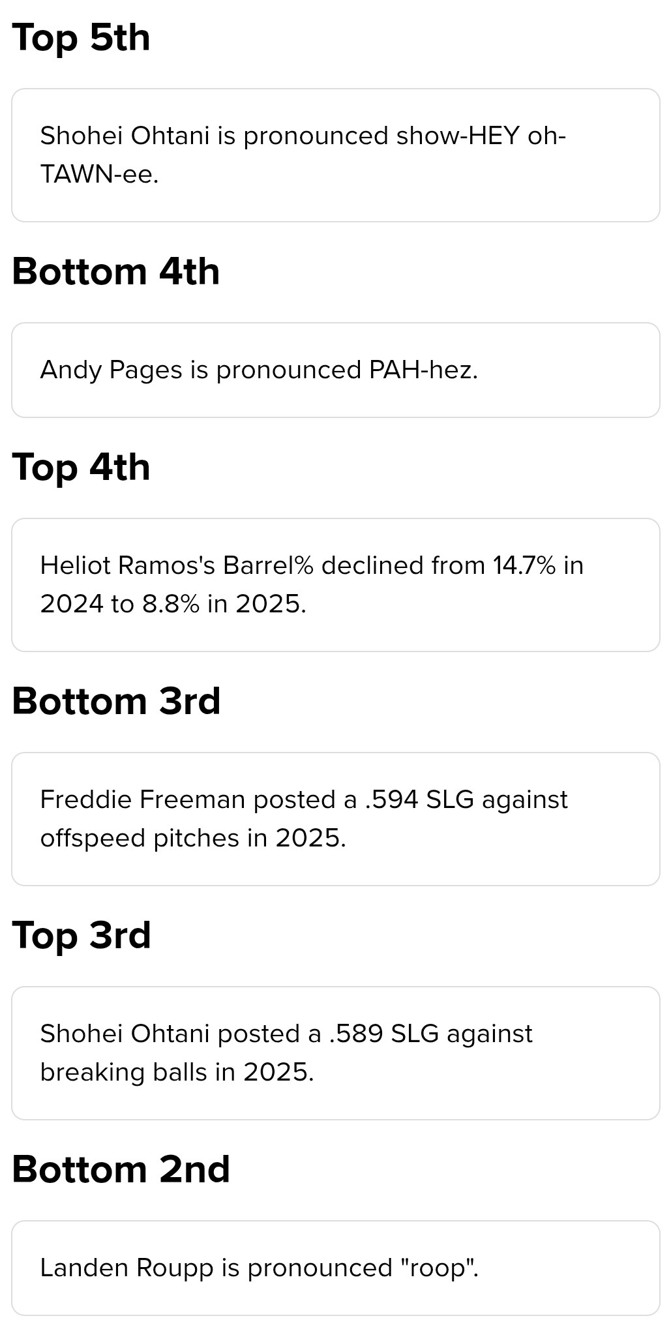
Task: Click the text 'show-HEY oh-TAWN-ee'
Action: pos(303,155)
